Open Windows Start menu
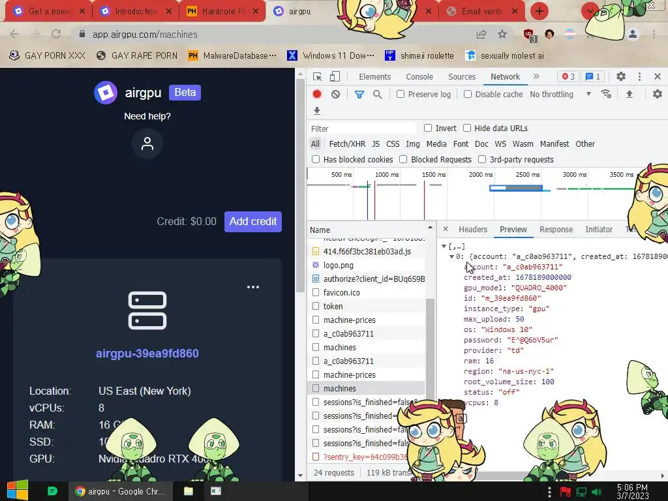The height and width of the screenshot is (501, 668). pyautogui.click(x=18, y=491)
